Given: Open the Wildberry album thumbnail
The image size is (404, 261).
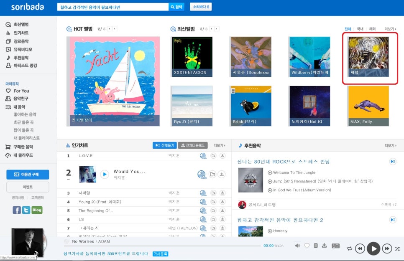Looking at the screenshot, I should pos(309,57).
